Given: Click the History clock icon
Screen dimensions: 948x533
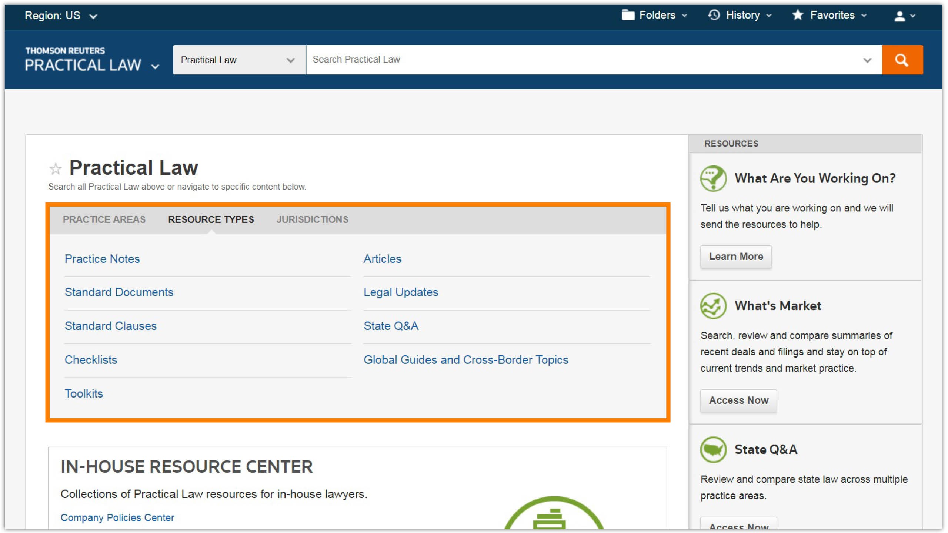Looking at the screenshot, I should pos(714,15).
